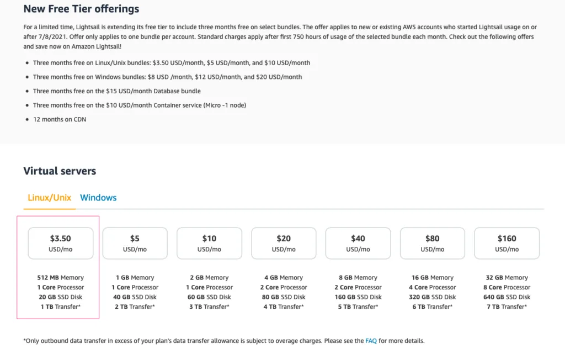The height and width of the screenshot is (354, 565).
Task: Open the FAQ link
Action: 371,341
